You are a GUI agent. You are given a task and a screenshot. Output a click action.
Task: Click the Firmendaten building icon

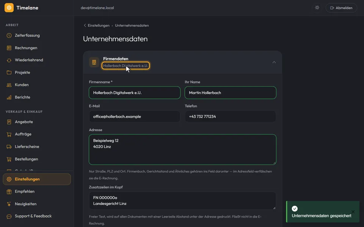point(94,62)
